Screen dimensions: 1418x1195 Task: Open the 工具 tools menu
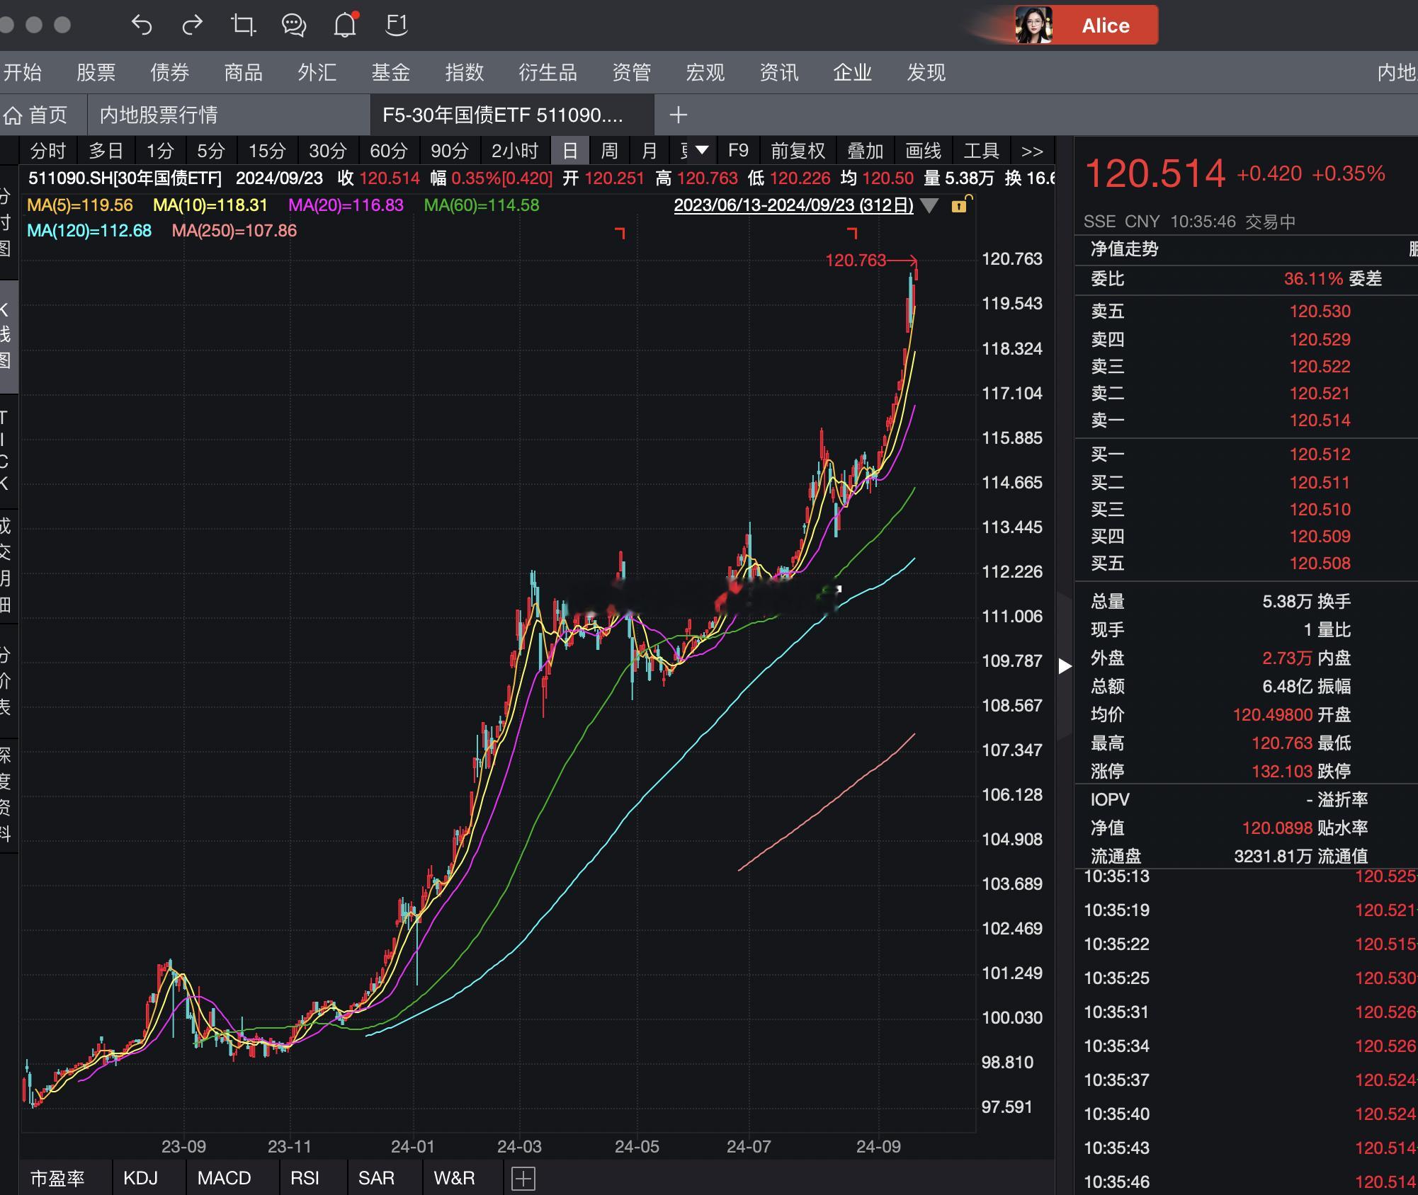click(x=980, y=151)
